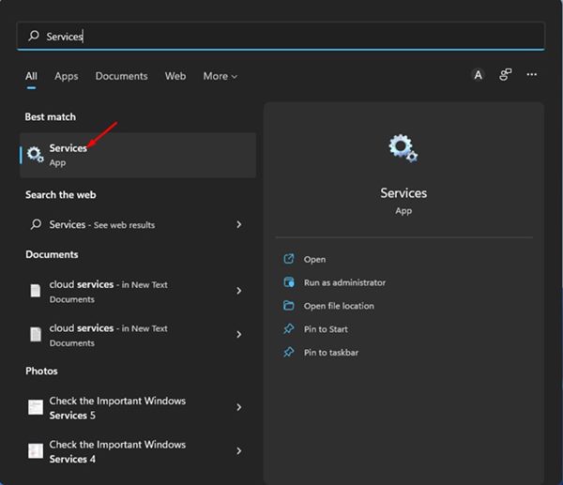Click the Open file location folder icon

(x=288, y=306)
